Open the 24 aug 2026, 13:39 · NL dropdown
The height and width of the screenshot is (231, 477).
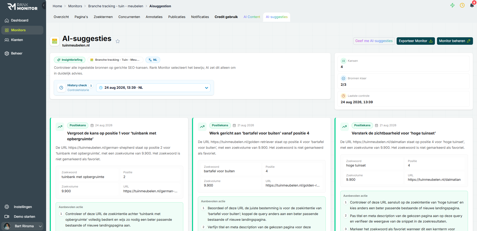(153, 88)
